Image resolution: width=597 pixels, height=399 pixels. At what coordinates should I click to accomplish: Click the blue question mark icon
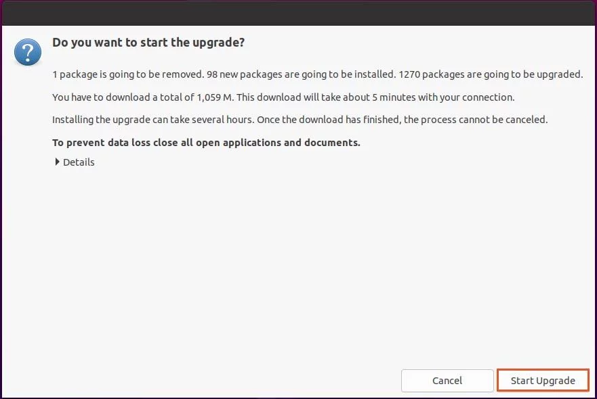pos(28,52)
